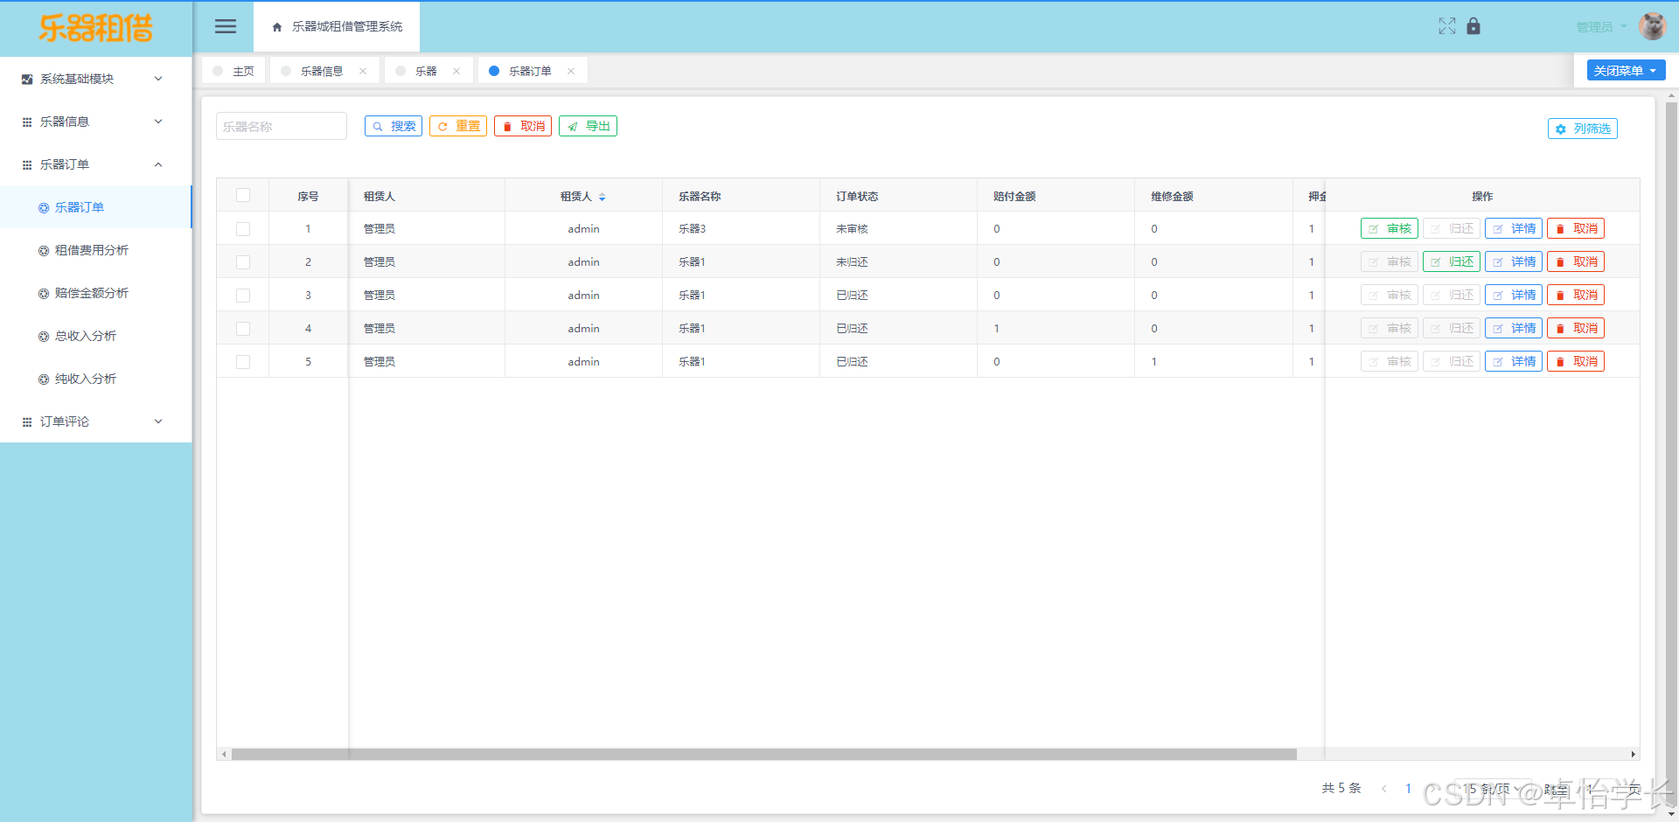1679x822 pixels.
Task: Click 未归还 status in row 2
Action: [852, 261]
